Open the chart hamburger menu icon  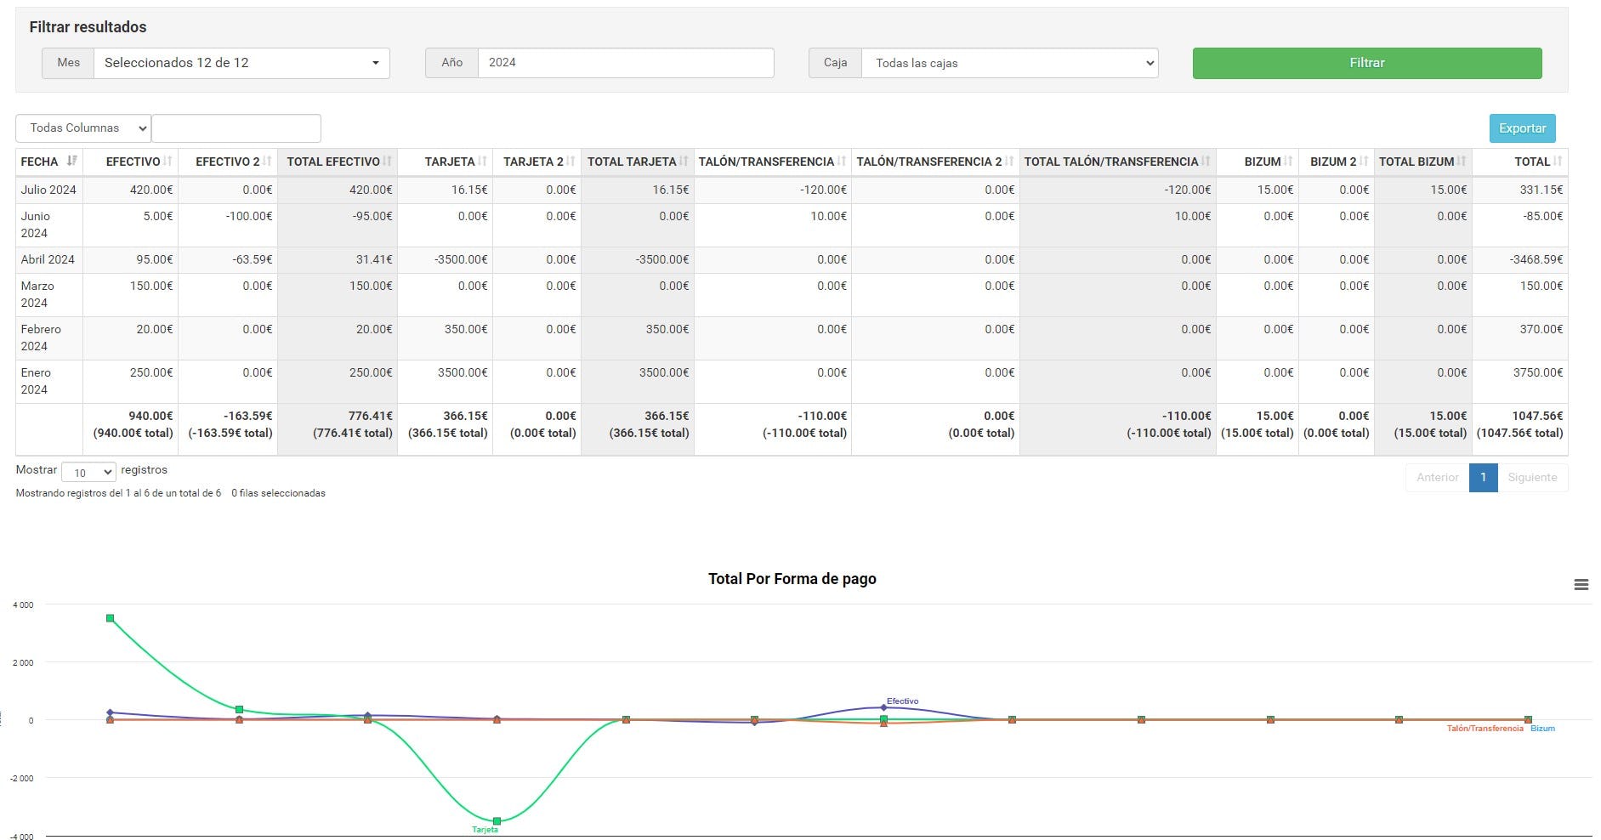[1581, 585]
